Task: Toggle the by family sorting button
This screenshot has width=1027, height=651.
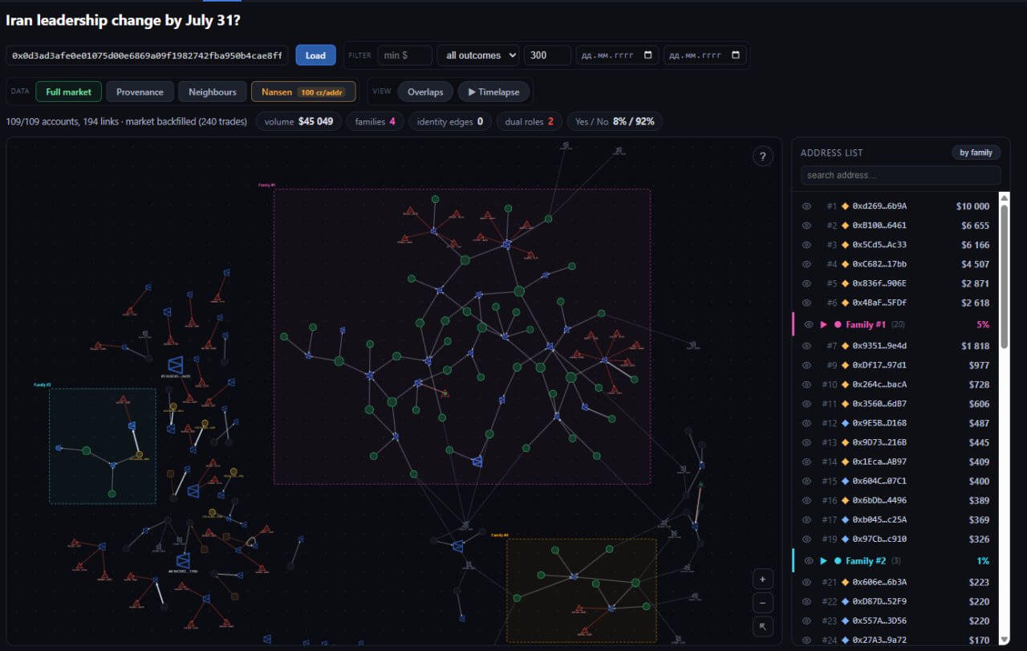Action: point(976,153)
